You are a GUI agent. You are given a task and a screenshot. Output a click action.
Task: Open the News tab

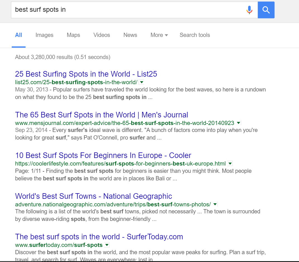(x=130, y=35)
